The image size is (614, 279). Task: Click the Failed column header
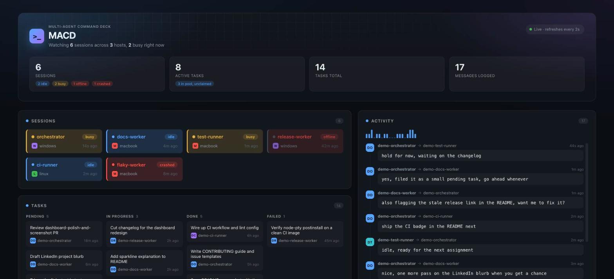(x=276, y=216)
